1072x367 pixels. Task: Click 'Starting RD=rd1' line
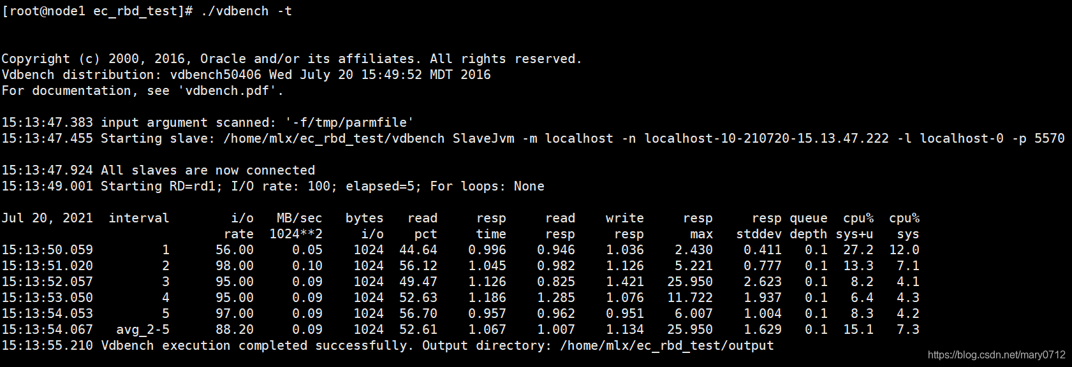pyautogui.click(x=273, y=186)
